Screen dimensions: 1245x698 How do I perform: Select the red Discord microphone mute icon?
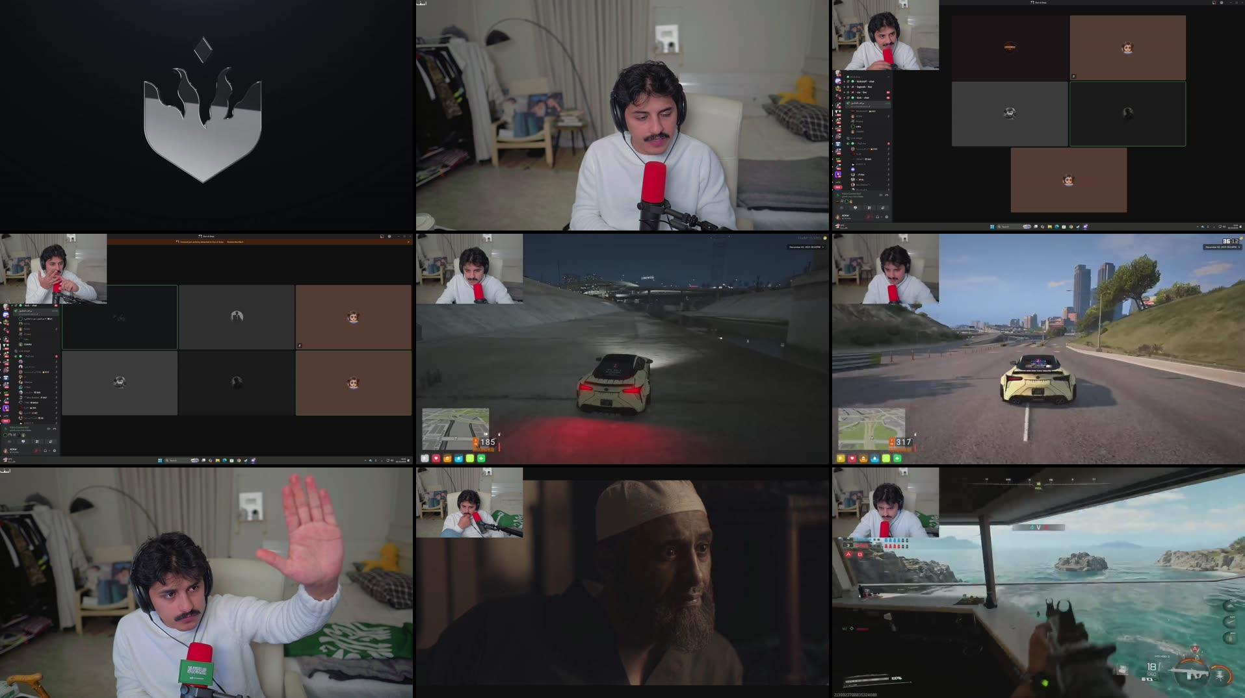coord(36,451)
